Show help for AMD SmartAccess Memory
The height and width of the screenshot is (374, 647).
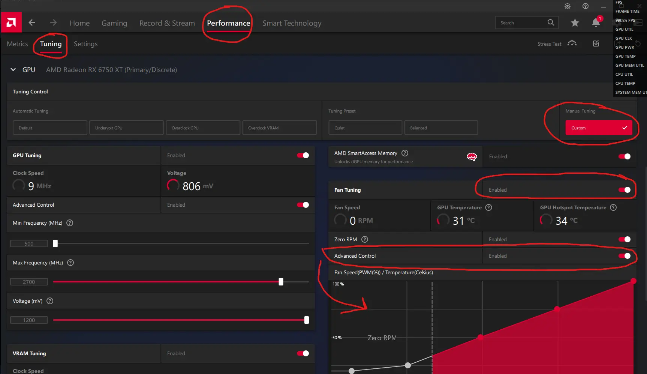[x=405, y=153]
